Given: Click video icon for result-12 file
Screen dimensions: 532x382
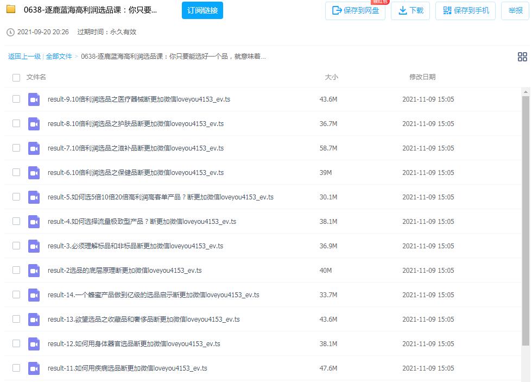Looking at the screenshot, I should tap(34, 344).
